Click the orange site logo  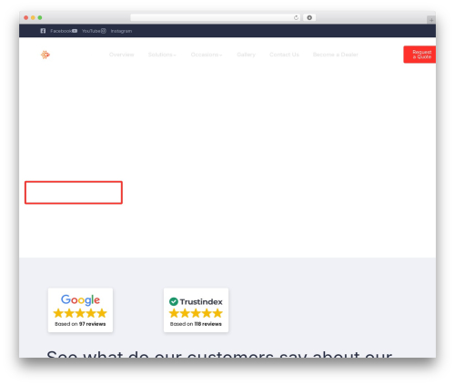(45, 55)
